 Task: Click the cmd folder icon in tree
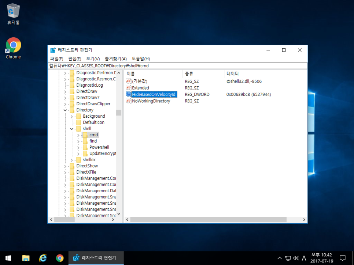[85, 135]
